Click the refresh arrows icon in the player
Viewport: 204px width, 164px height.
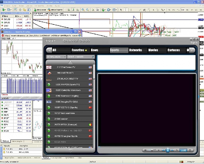[x=177, y=150]
